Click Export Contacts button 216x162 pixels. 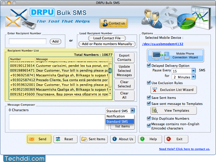124,58
